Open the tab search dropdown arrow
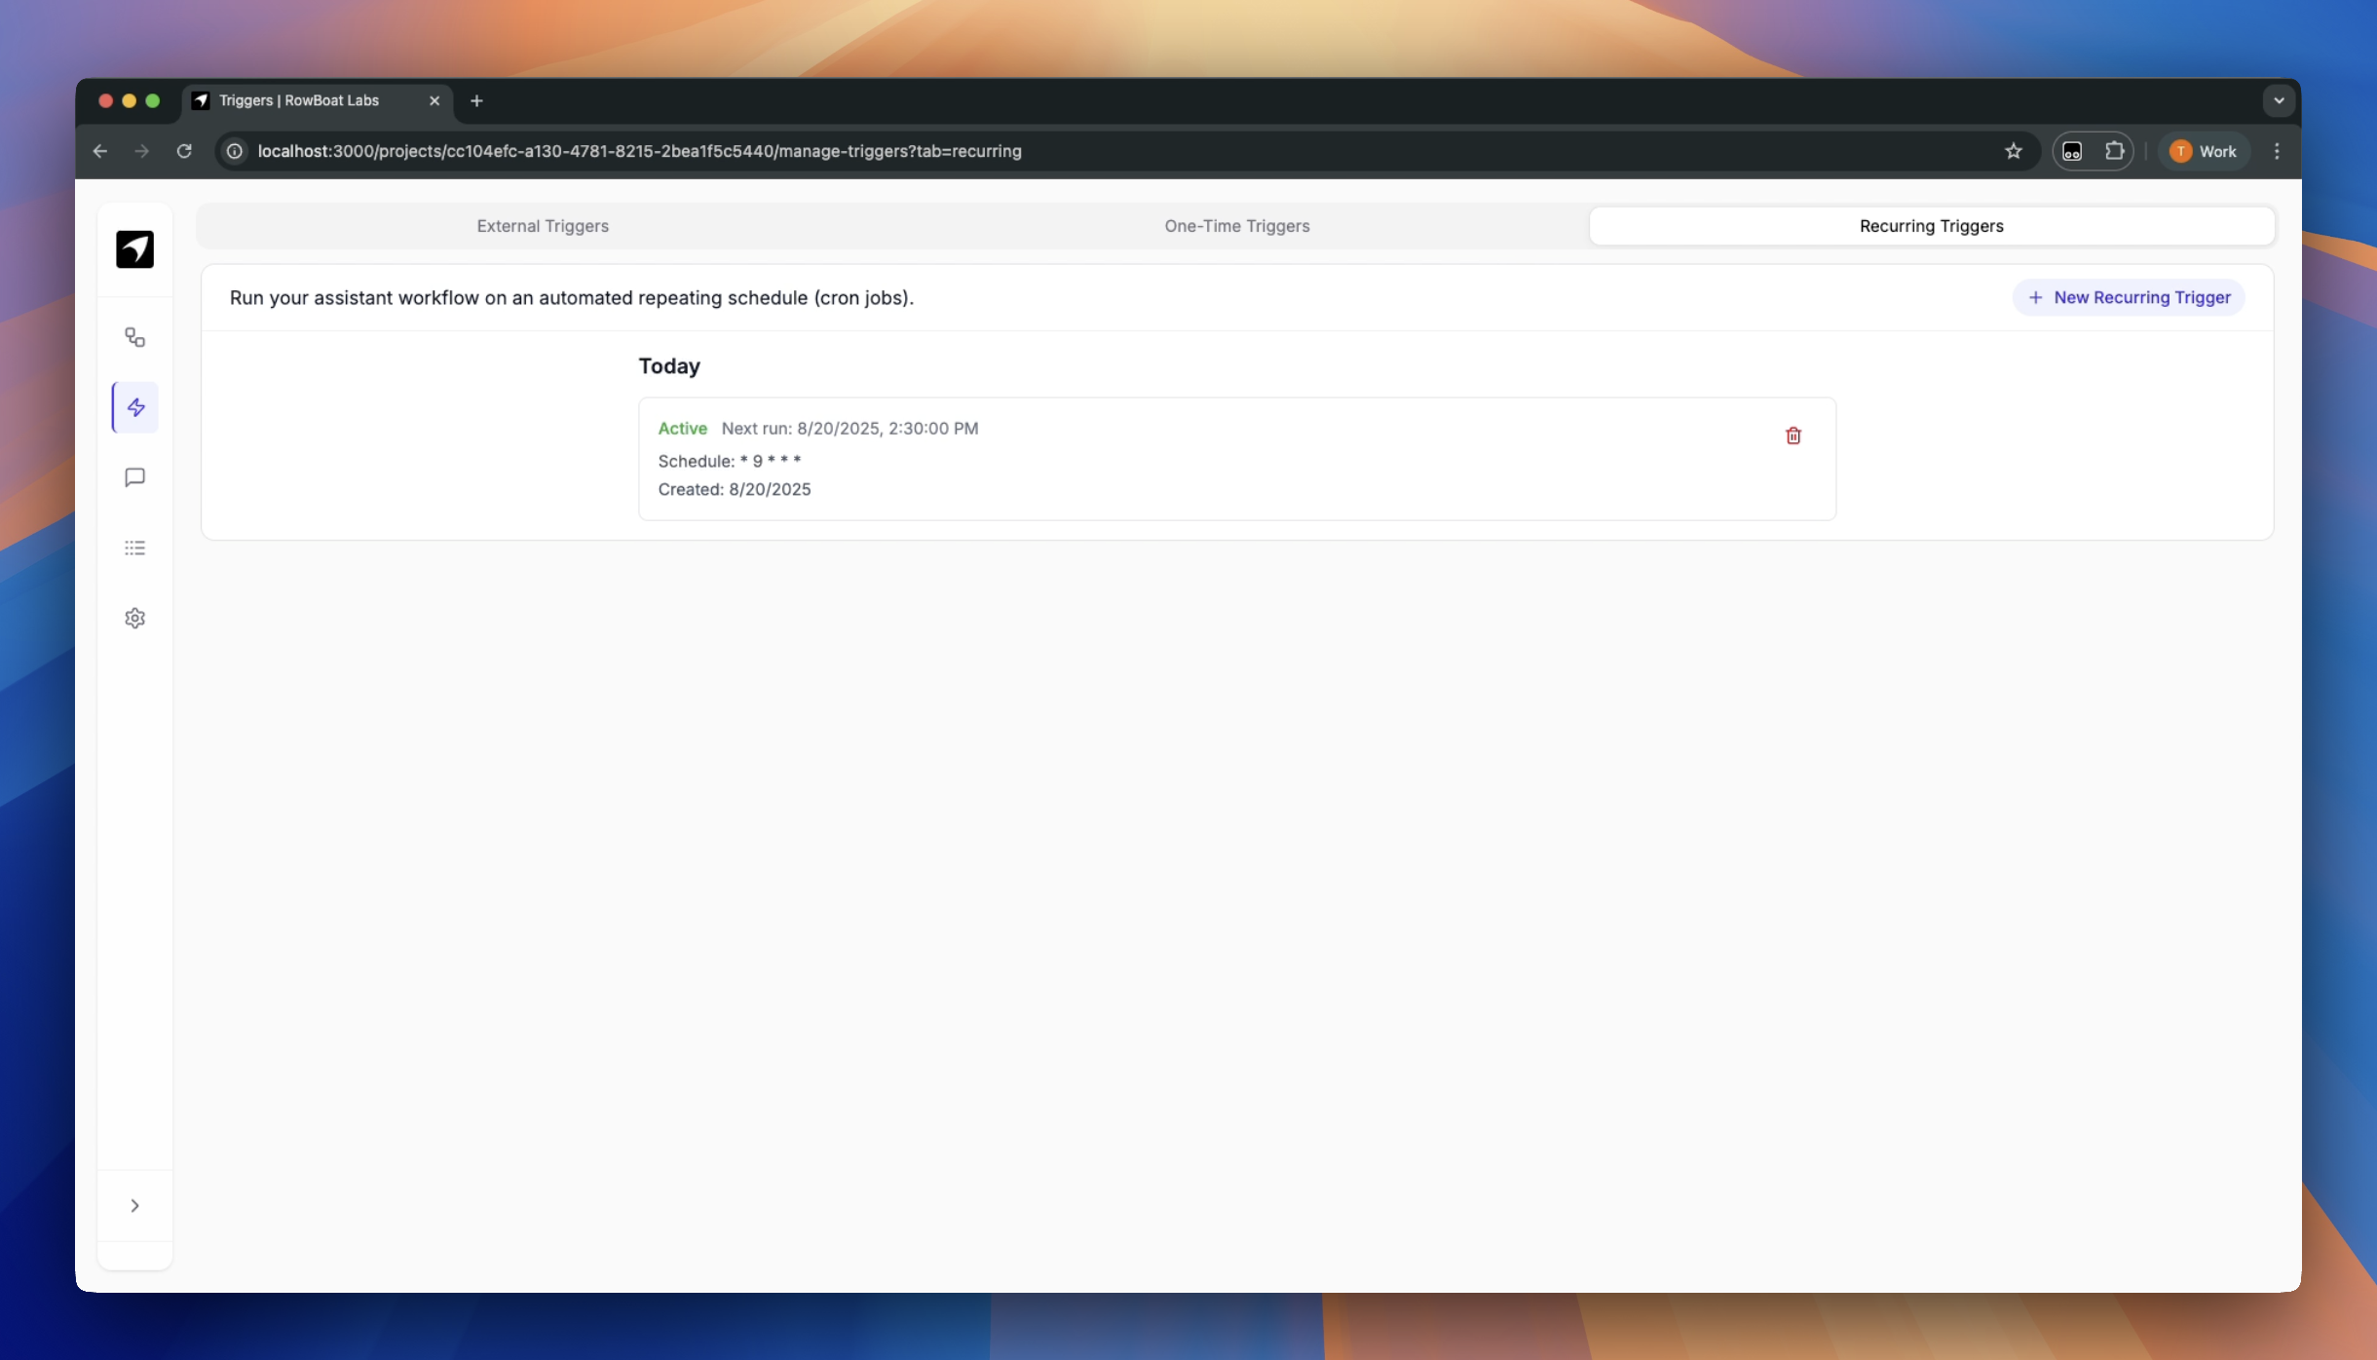This screenshot has height=1360, width=2377. click(2278, 100)
